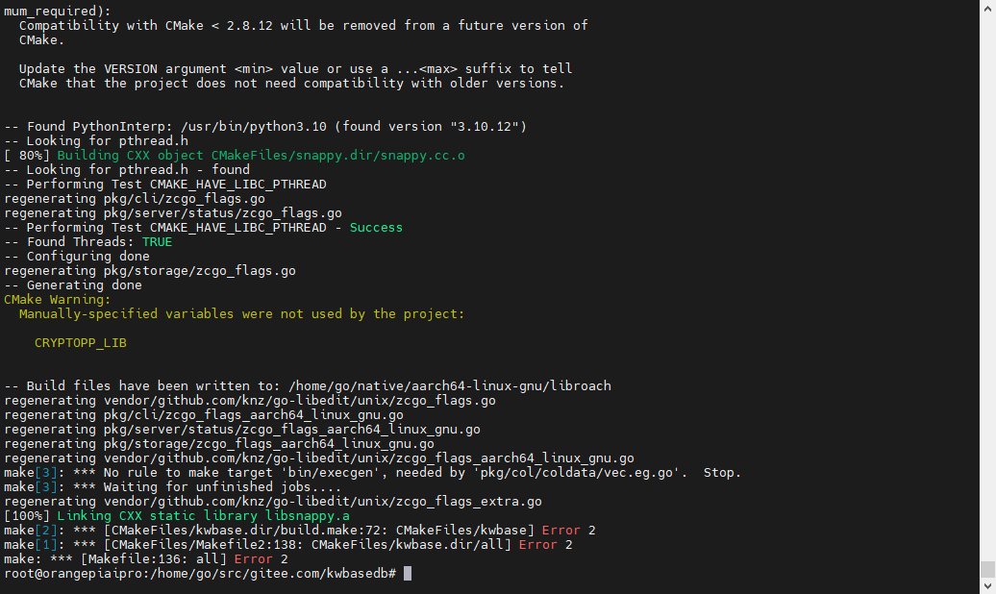Screen dimensions: 996x594
Task: Click the scrollbar up arrow
Action: [987, 7]
